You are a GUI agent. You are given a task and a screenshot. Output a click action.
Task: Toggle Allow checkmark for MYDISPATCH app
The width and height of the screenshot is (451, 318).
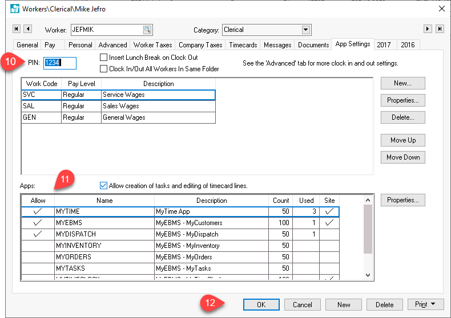tap(38, 234)
